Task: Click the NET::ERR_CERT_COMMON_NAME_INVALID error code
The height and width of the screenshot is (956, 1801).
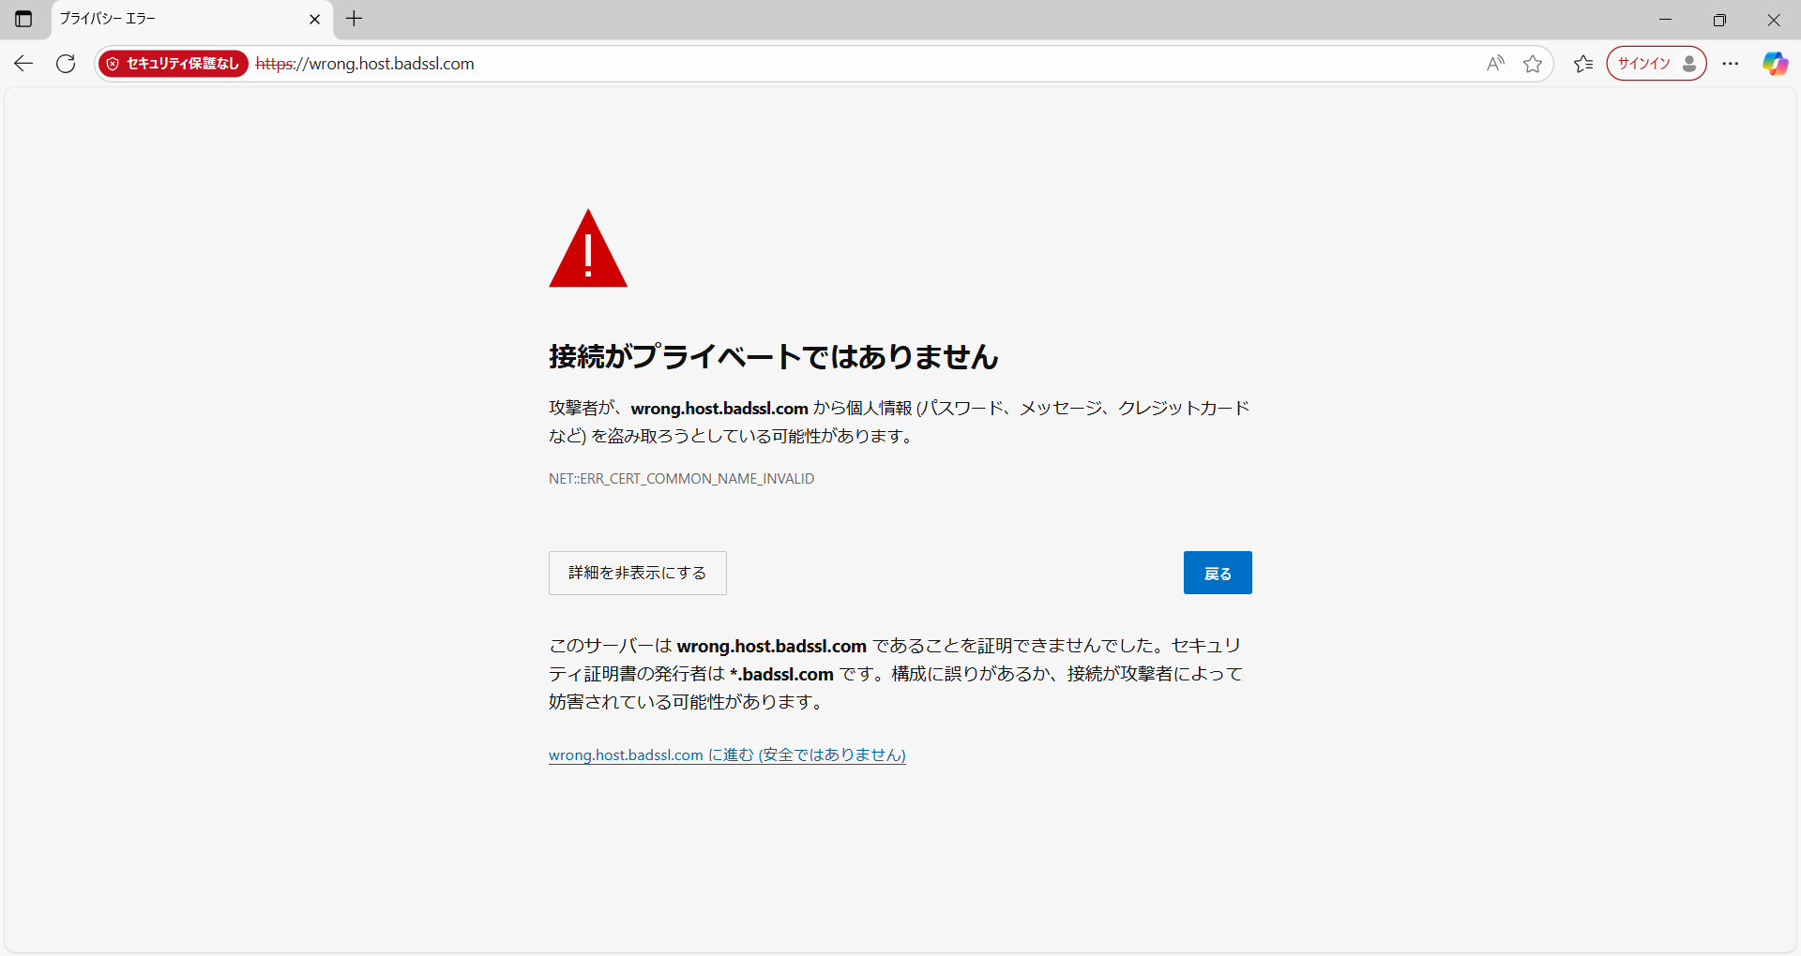Action: click(x=681, y=479)
